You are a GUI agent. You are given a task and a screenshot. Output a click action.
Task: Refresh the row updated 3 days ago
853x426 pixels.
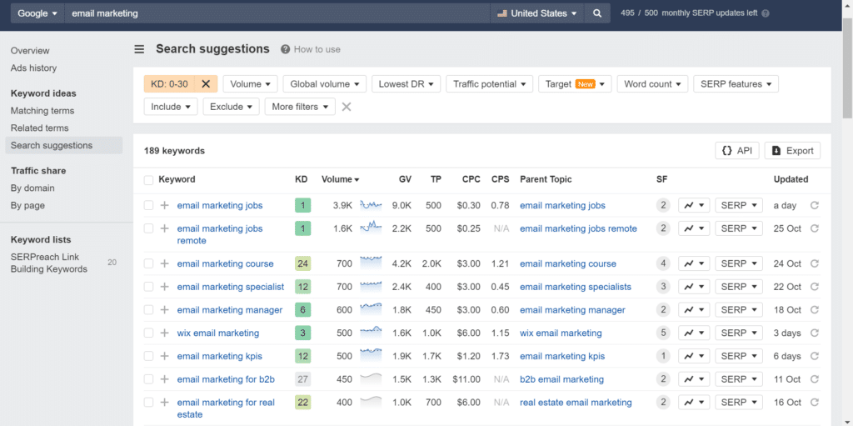815,333
